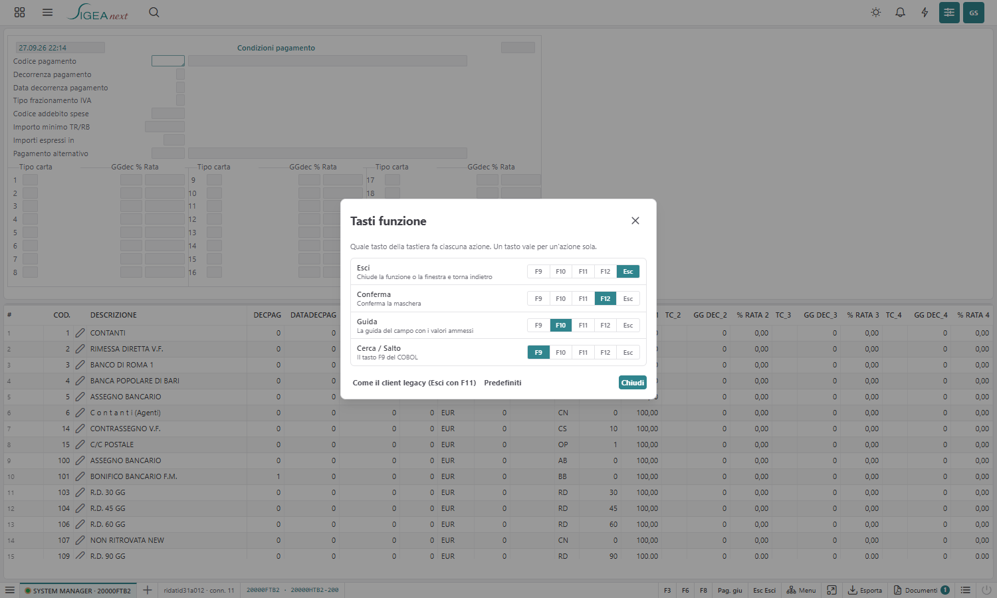Close the Tasti funzione dialog with X
Image resolution: width=997 pixels, height=598 pixels.
(635, 221)
